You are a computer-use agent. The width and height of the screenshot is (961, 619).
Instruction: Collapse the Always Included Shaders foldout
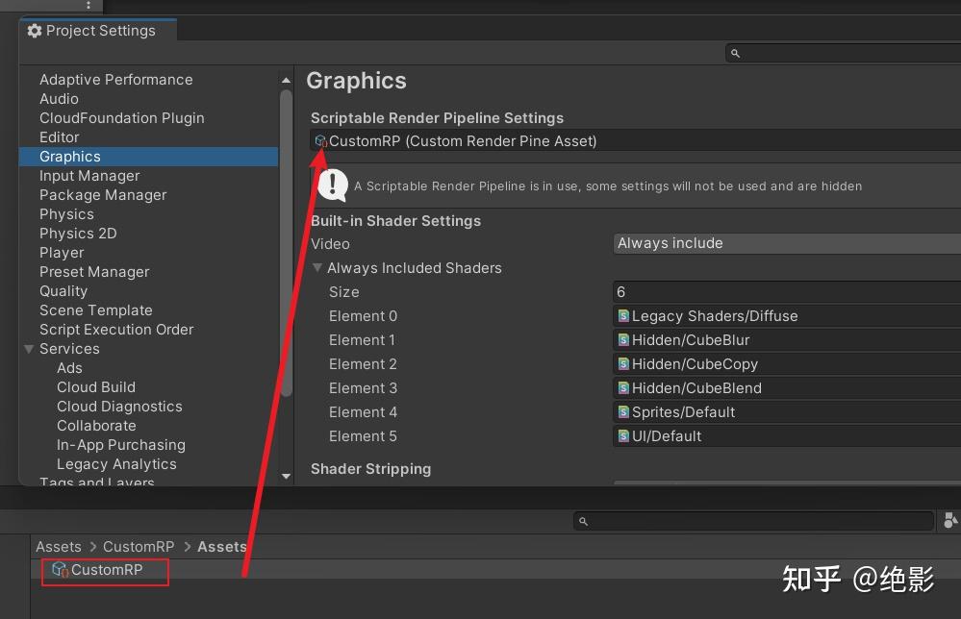(318, 267)
